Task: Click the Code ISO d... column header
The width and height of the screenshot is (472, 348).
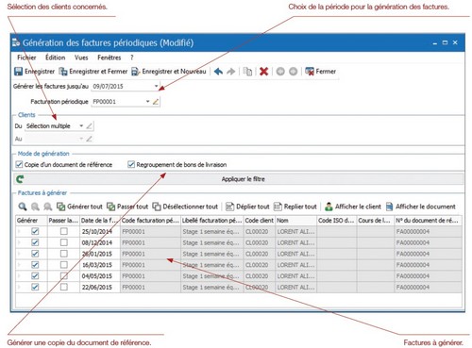Action: (x=336, y=221)
